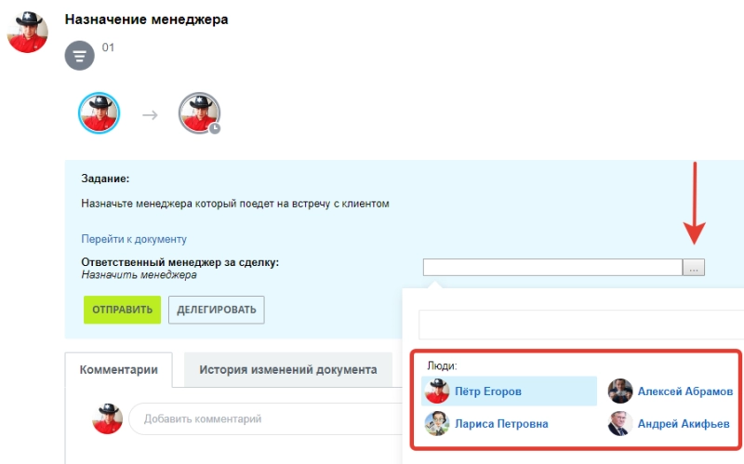This screenshot has width=744, height=464.
Task: Click the small clock badge on the second avatar
Action: pos(215,128)
